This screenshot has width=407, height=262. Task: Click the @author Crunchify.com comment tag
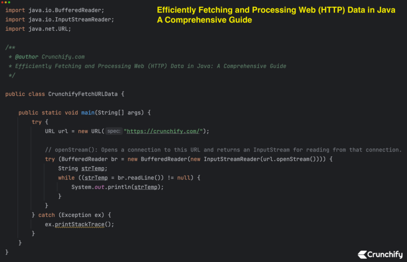pos(50,57)
